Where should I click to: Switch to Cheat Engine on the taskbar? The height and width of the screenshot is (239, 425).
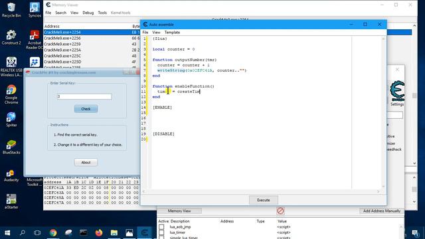pyautogui.click(x=145, y=233)
